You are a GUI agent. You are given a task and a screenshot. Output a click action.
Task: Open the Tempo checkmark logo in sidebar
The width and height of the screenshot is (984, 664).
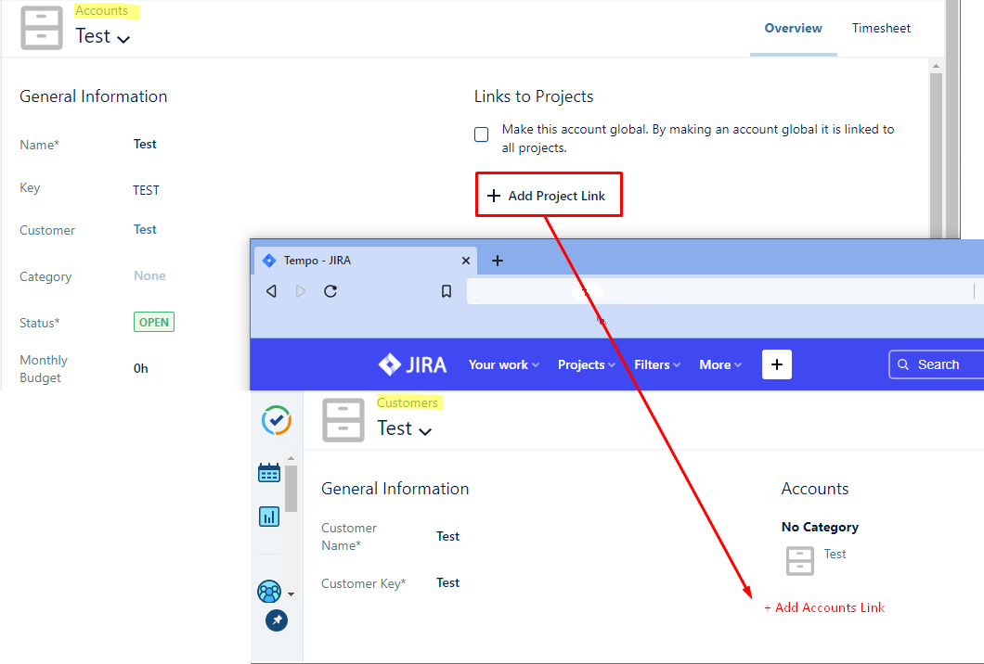tap(276, 420)
